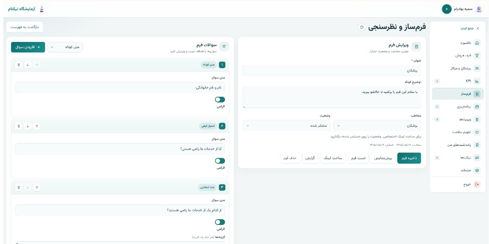The height and width of the screenshot is (244, 489).
Task: Open the مخاطب dropdown showing پزشکان
Action: pos(377,126)
